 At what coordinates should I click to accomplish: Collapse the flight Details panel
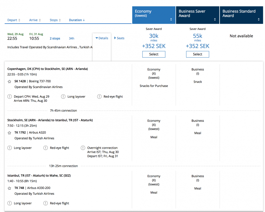[102, 38]
